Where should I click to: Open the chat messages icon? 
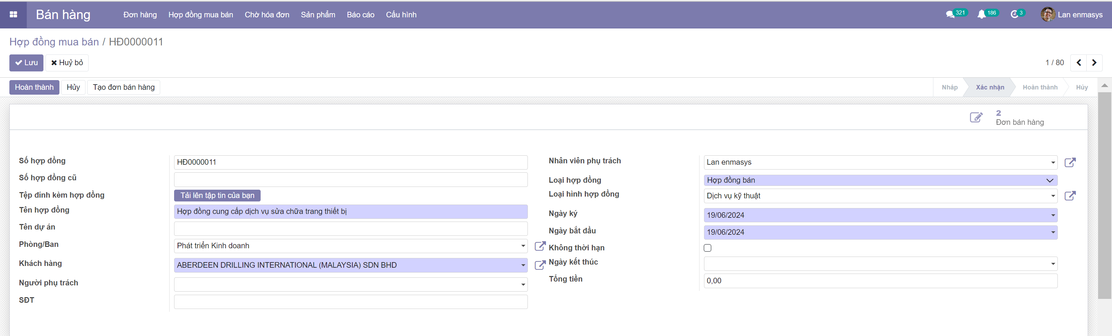point(950,15)
